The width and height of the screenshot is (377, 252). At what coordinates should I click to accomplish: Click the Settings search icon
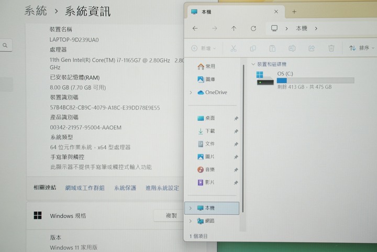pyautogui.click(x=5, y=45)
